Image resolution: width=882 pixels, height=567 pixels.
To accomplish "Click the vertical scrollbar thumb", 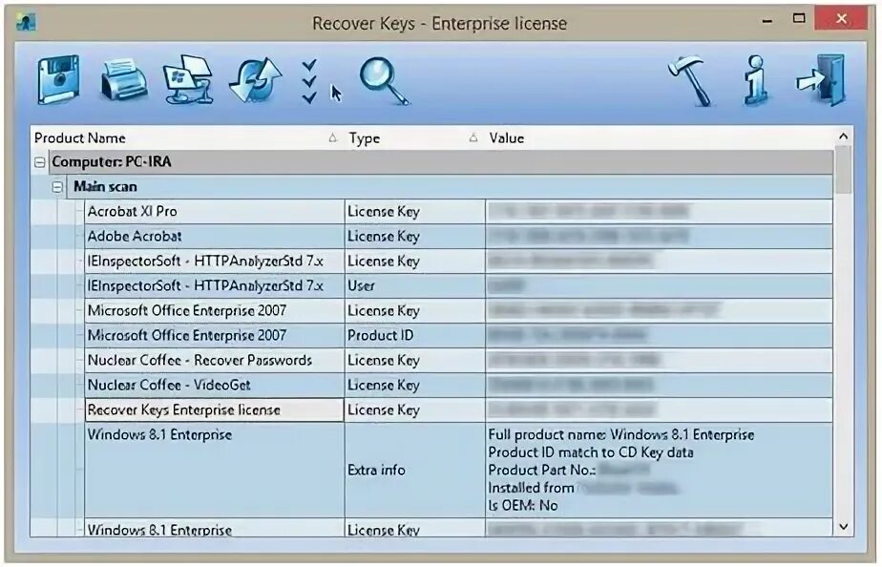I will (843, 169).
